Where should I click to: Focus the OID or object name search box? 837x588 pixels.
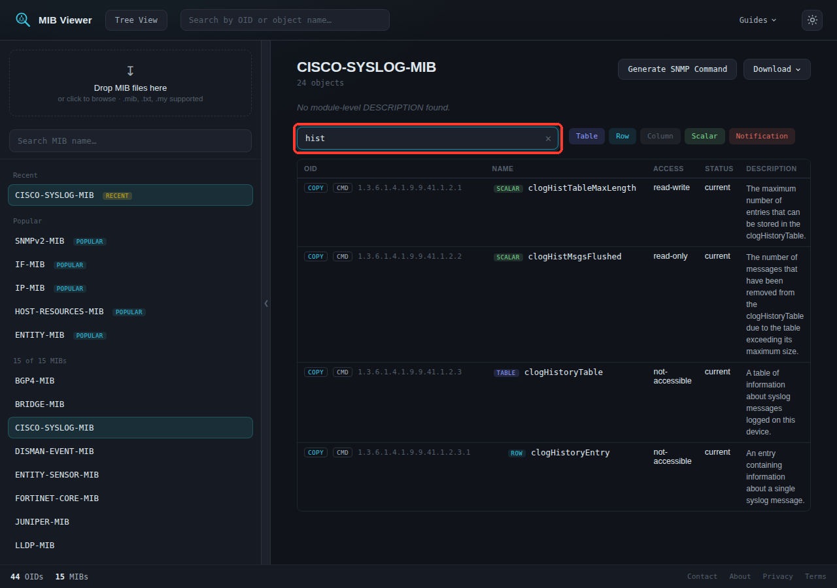(x=285, y=20)
